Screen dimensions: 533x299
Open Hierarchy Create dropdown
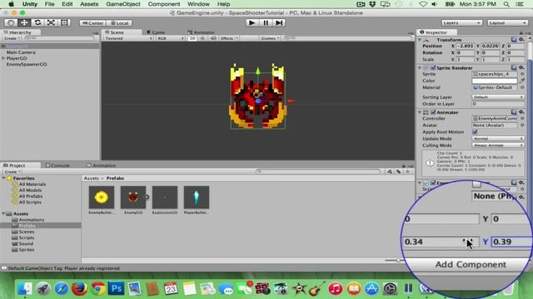tap(12, 38)
